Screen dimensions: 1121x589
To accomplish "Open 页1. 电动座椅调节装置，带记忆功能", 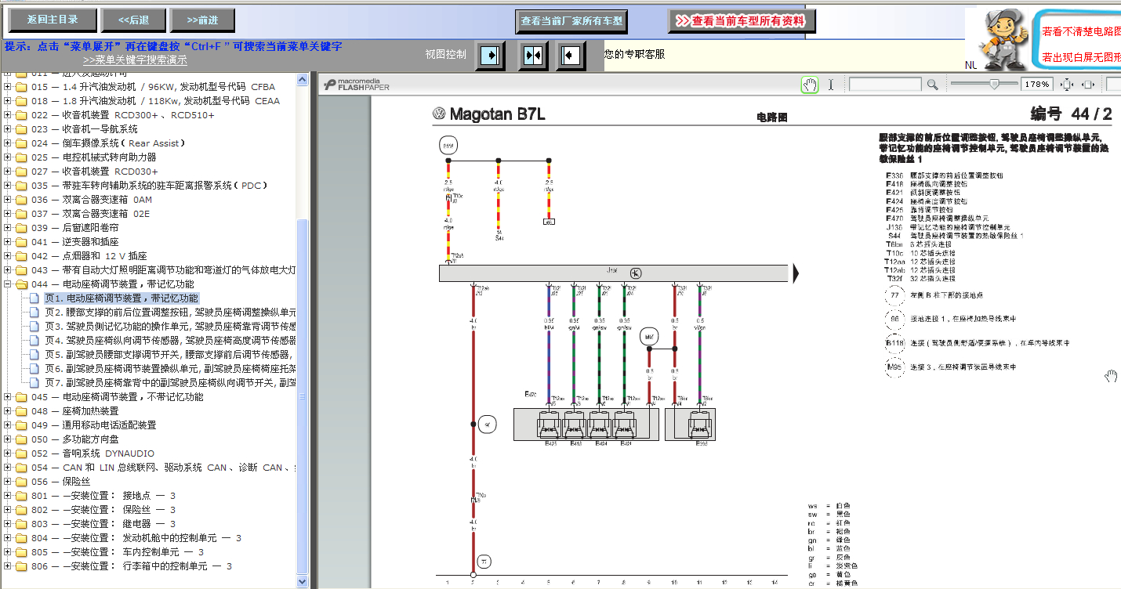I will point(122,298).
